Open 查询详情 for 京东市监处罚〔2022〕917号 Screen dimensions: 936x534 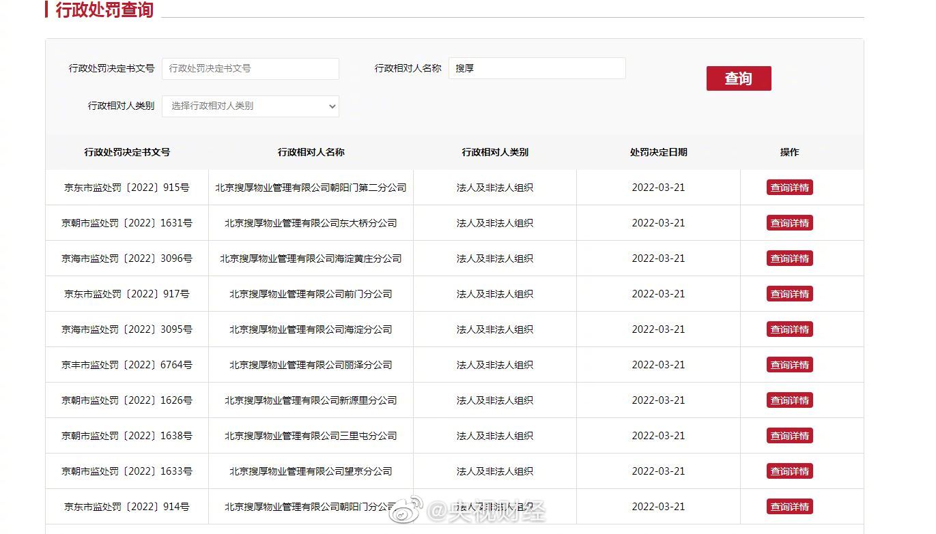[x=790, y=294]
